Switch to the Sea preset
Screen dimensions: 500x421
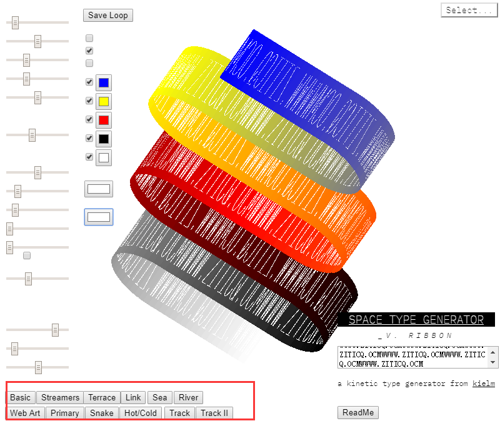tap(160, 397)
